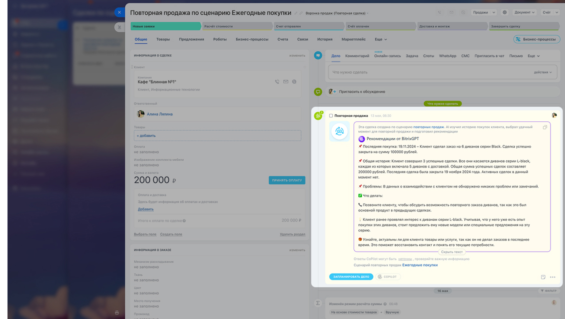Click email envelope icon in company row
The image size is (565, 319).
tap(286, 82)
